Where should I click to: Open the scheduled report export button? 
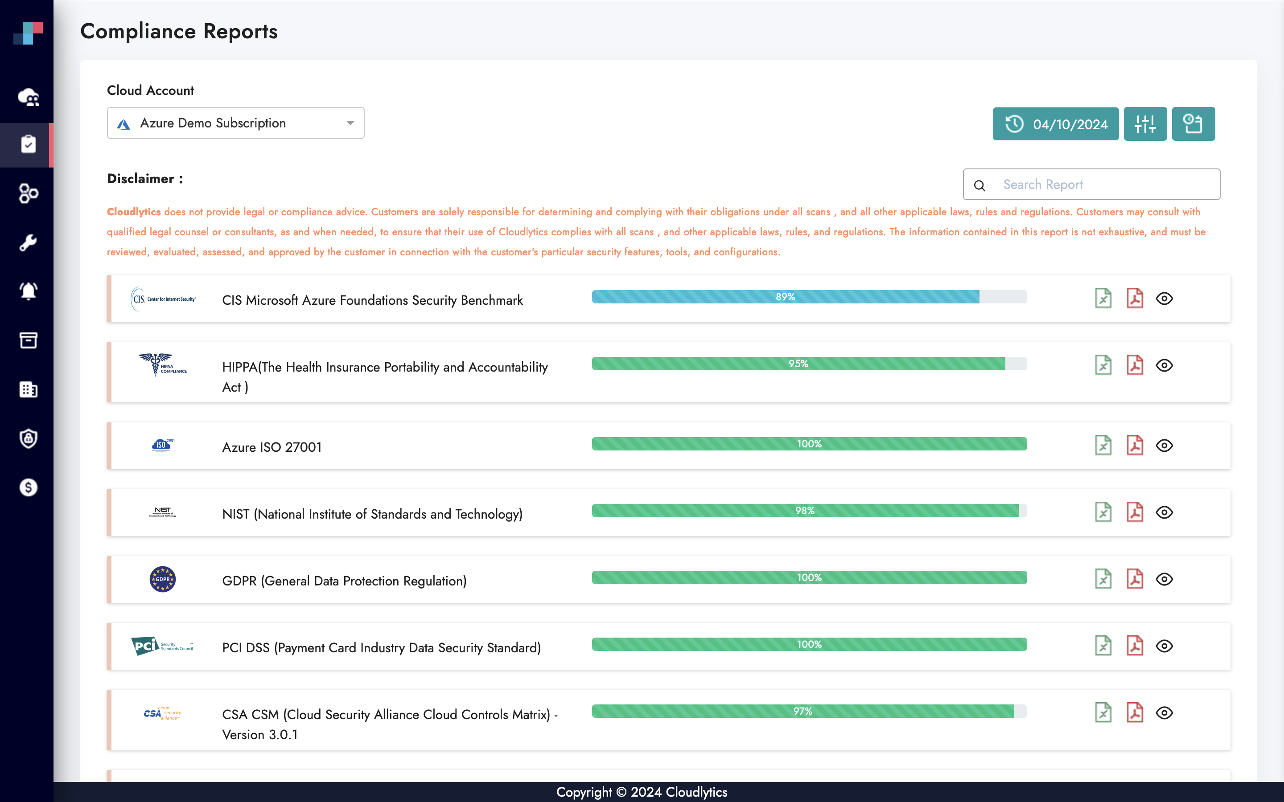pos(1193,123)
